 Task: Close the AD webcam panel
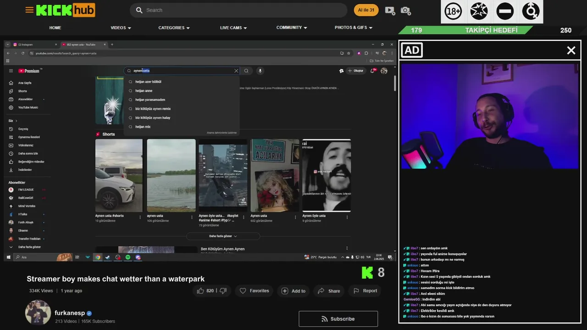(571, 50)
